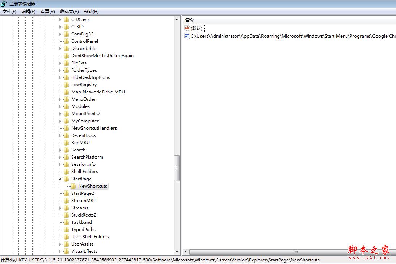Click the Registry Editor title bar icon
This screenshot has width=396, height=264.
(4, 4)
